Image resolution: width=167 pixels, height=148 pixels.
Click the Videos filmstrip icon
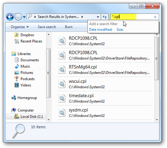pos(17,85)
